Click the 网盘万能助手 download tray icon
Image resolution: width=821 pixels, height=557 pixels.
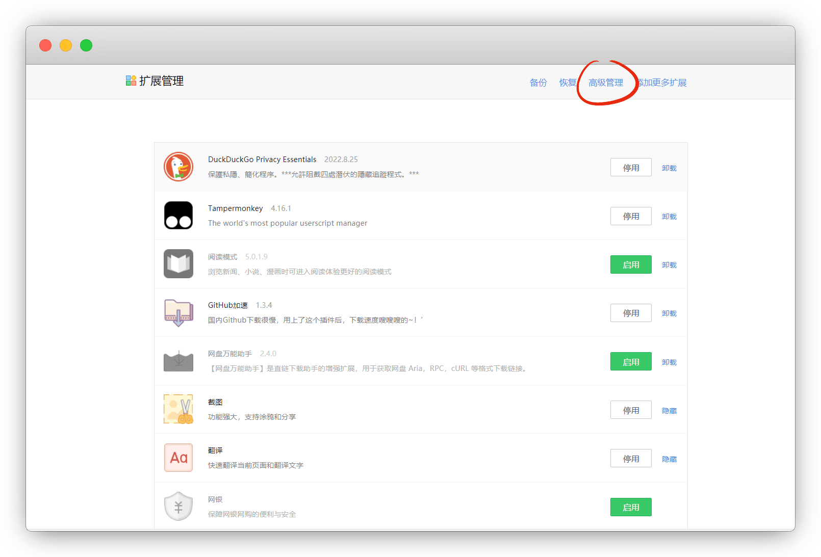(178, 361)
